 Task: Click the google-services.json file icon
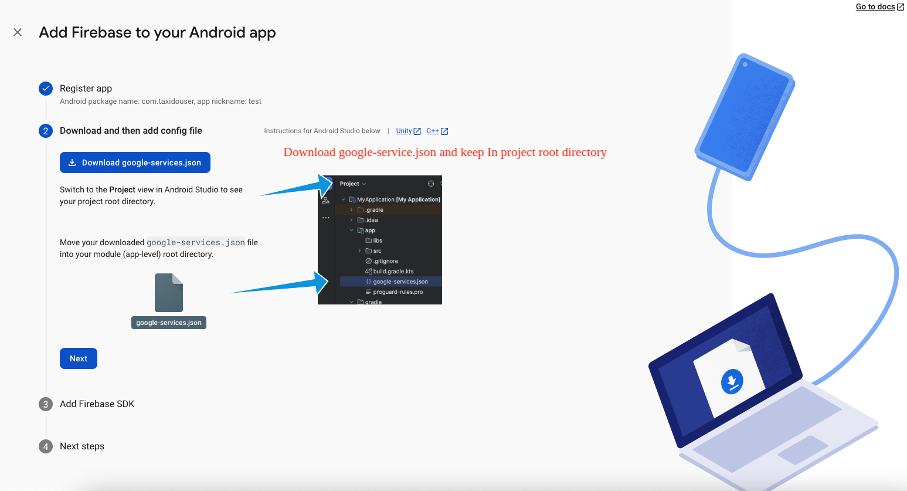pyautogui.click(x=169, y=293)
